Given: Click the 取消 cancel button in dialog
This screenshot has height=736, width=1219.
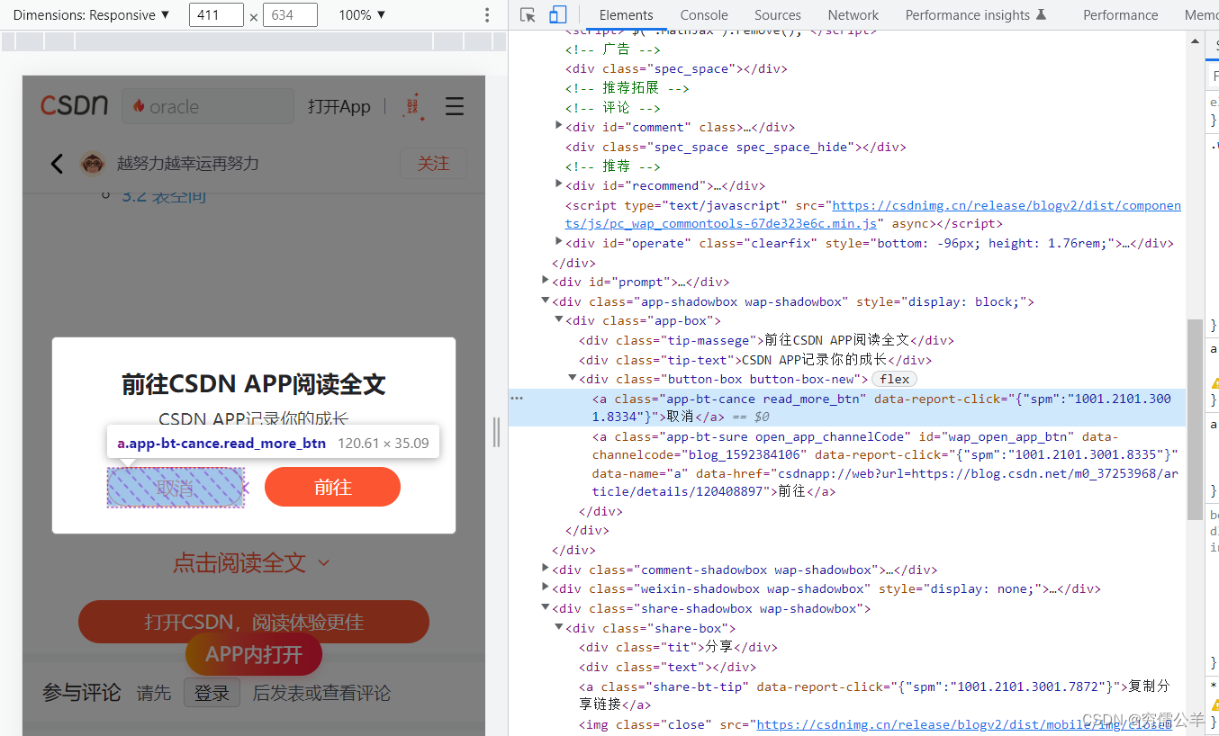Looking at the screenshot, I should 176,488.
